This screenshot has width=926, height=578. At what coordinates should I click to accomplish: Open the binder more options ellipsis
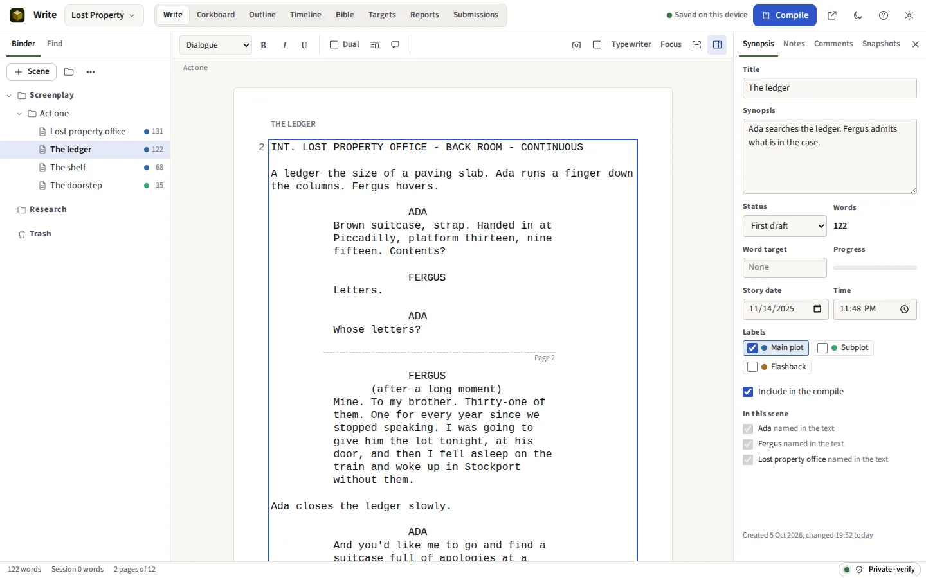coord(91,72)
